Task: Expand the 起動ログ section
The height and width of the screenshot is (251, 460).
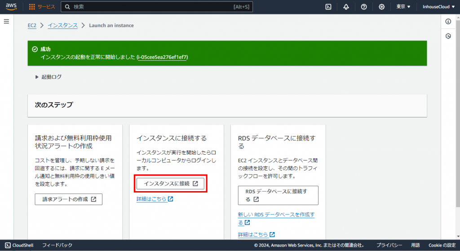Action: [x=49, y=77]
